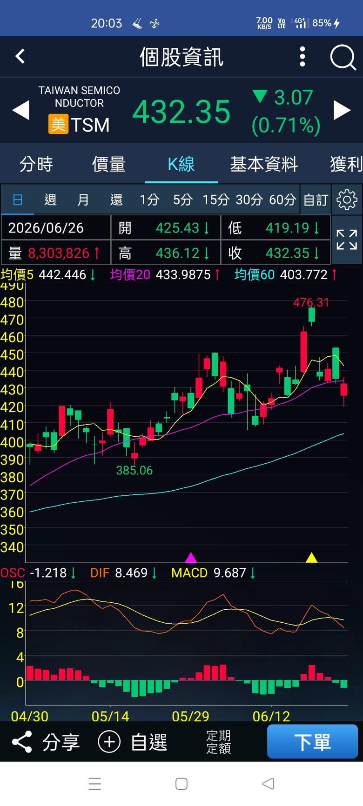Screen dimensions: 363x806
Task: Tap the share icon
Action: (22, 741)
